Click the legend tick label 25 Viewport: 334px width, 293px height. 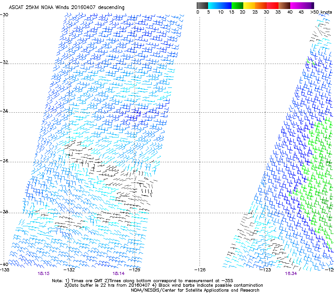click(x=255, y=12)
